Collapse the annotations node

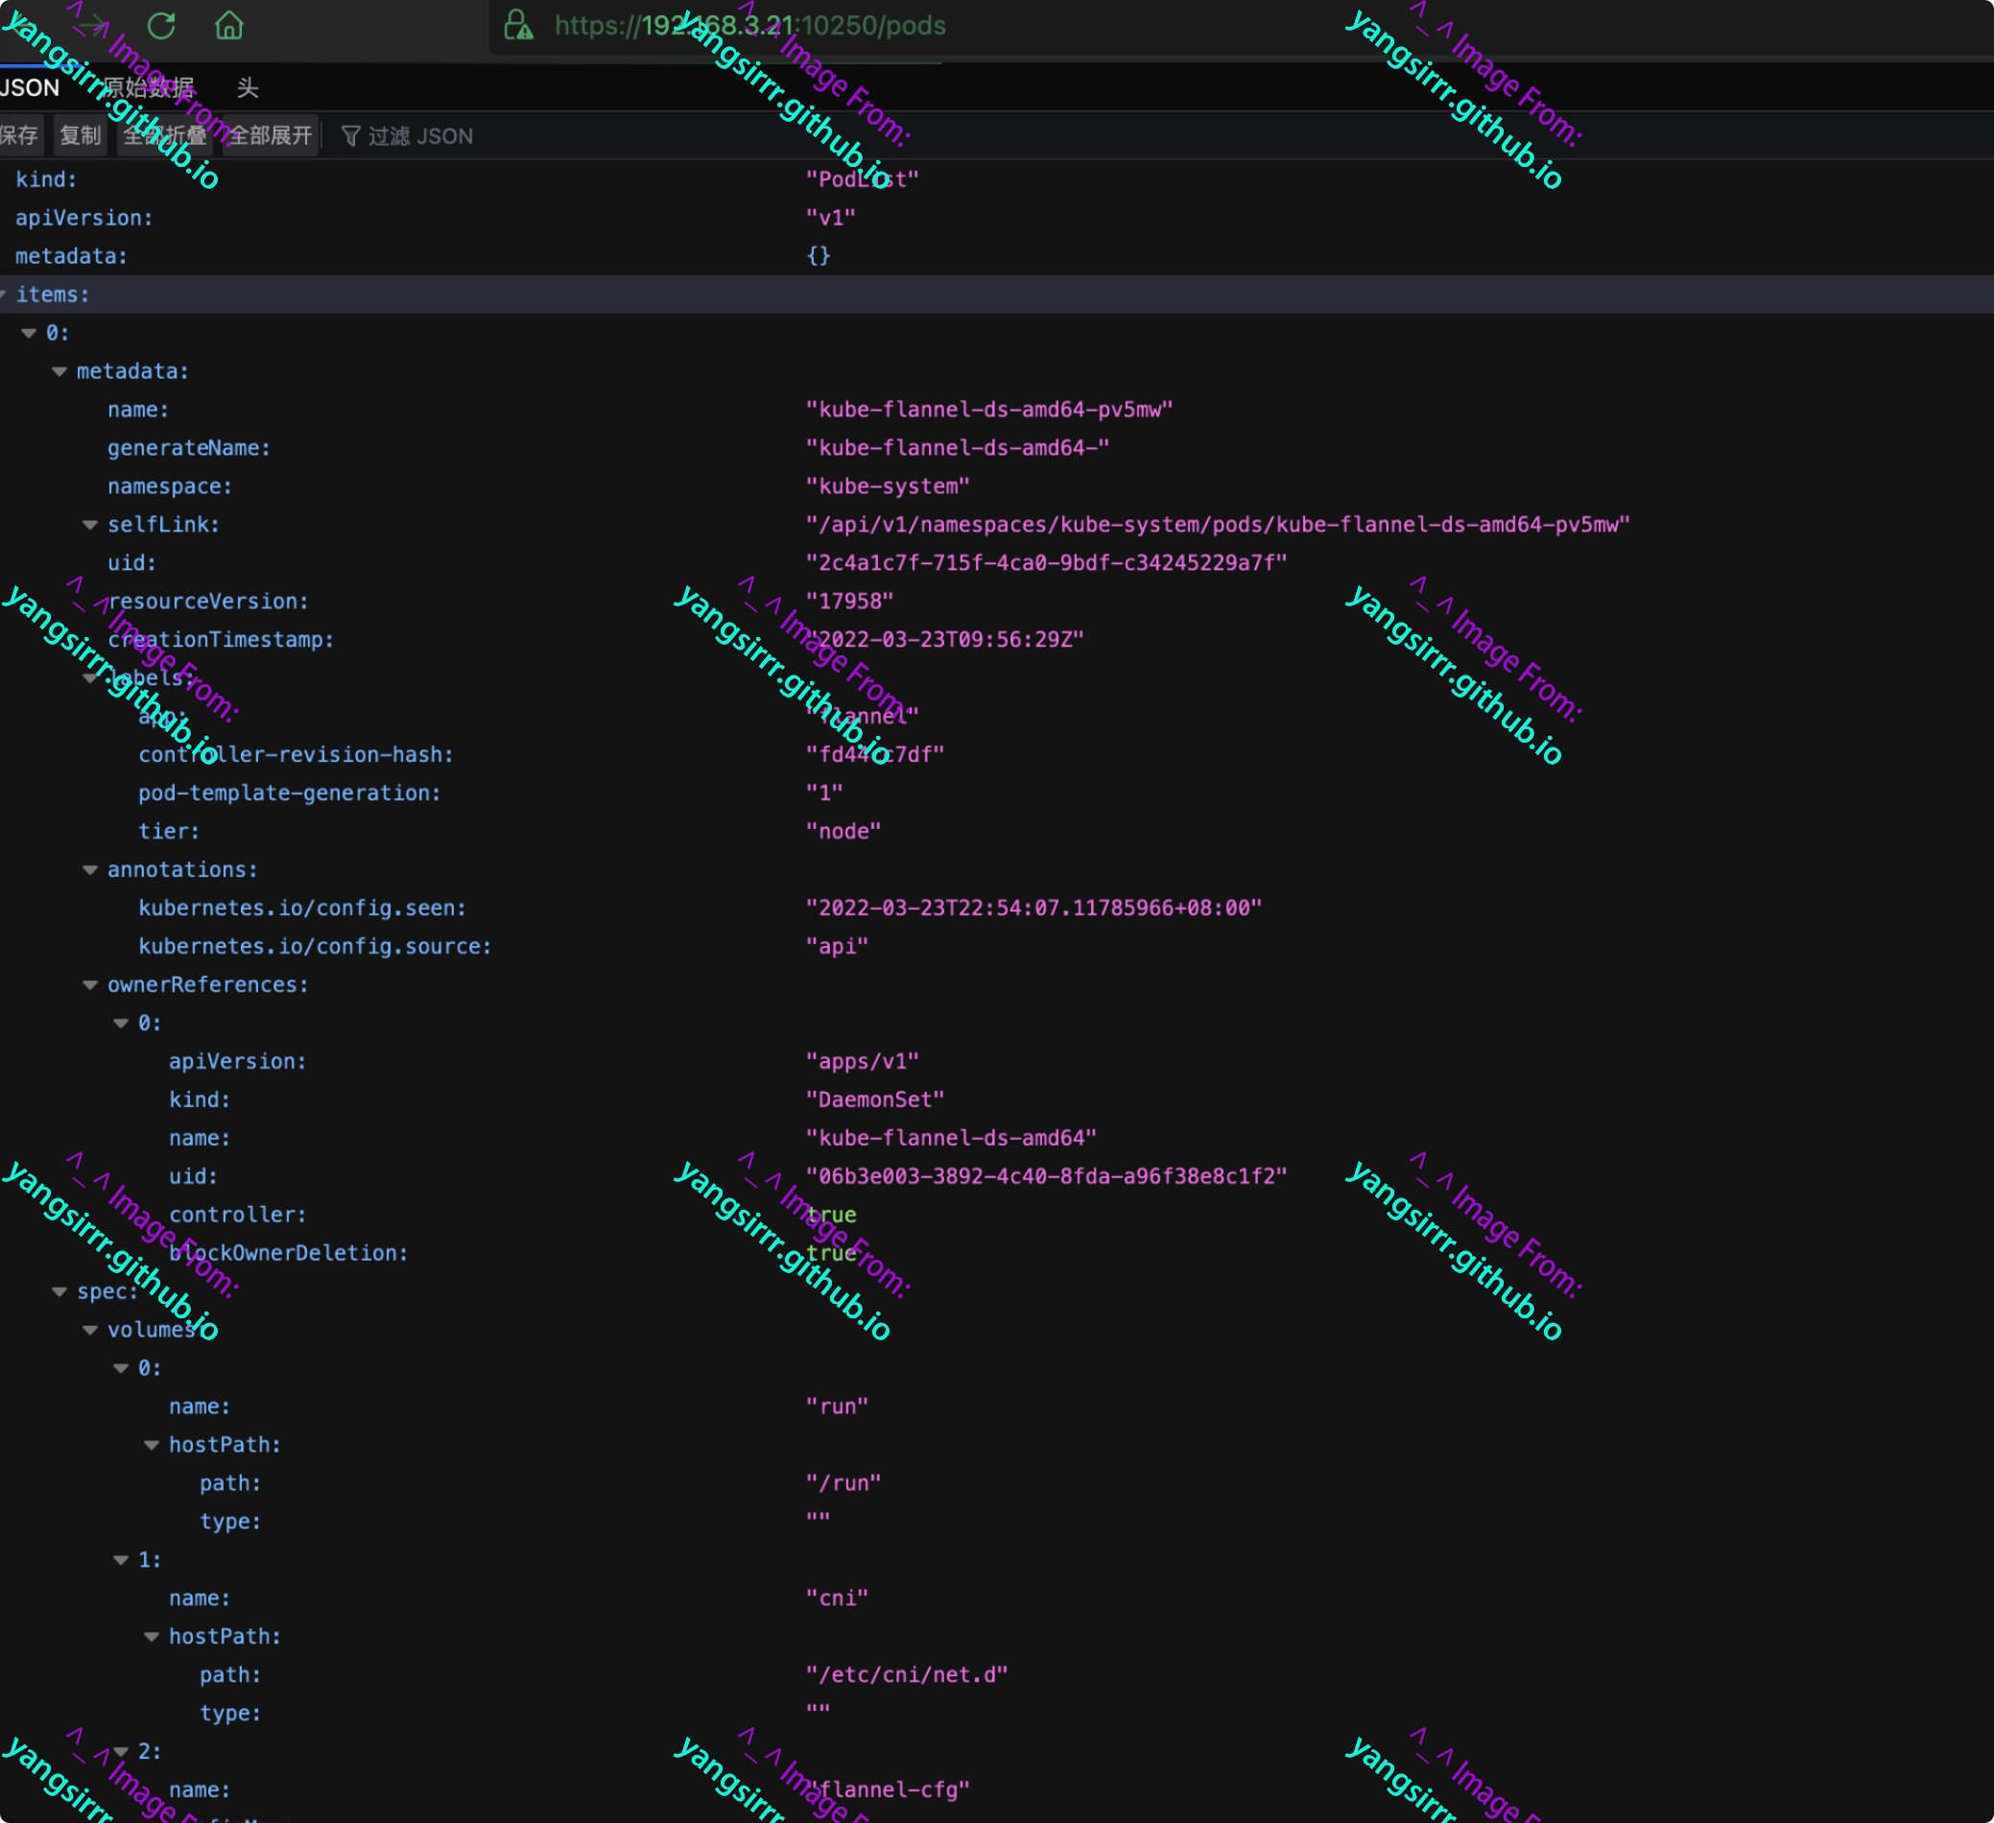point(90,870)
